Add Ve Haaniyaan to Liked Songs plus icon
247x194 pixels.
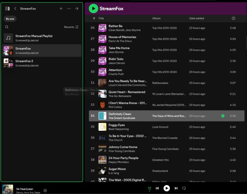45,191
